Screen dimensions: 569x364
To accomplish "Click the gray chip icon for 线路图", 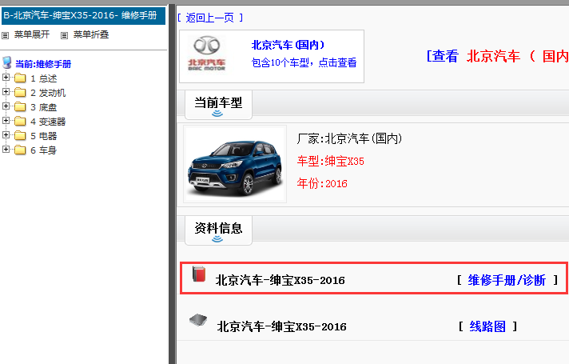I will coord(198,320).
